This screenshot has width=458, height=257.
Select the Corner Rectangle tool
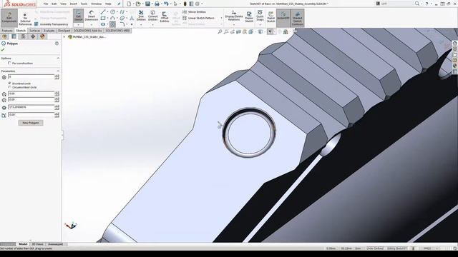pyautogui.click(x=103, y=18)
